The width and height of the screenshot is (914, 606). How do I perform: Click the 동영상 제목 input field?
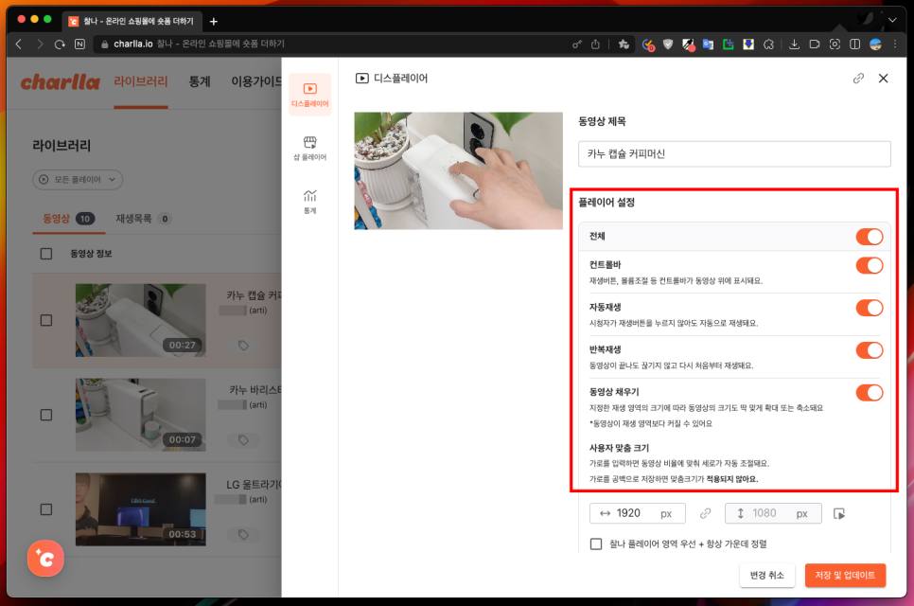tap(734, 154)
